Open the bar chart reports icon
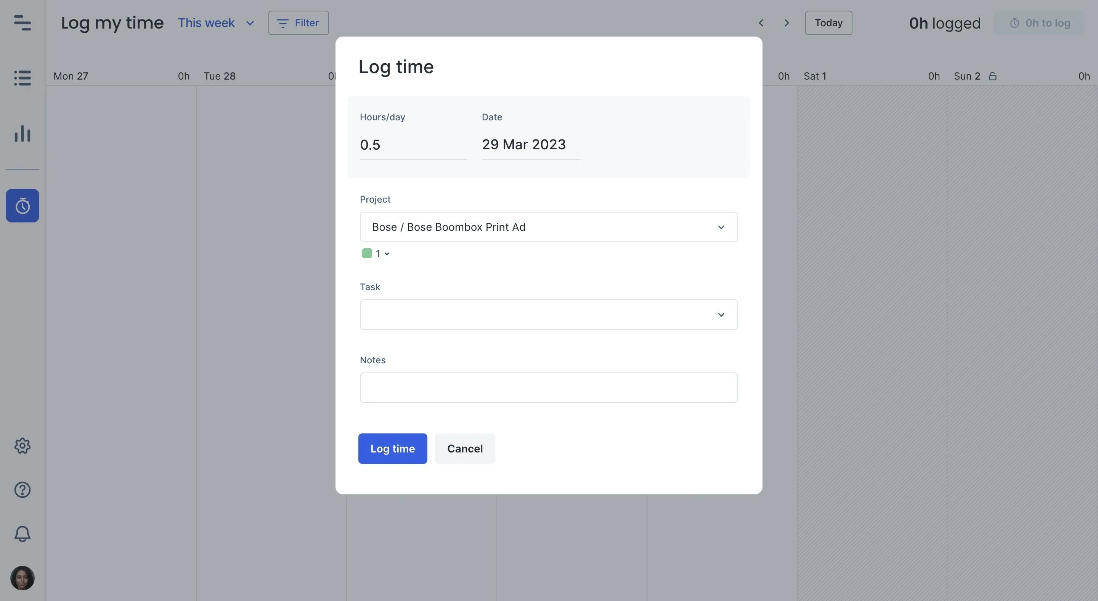 point(22,133)
